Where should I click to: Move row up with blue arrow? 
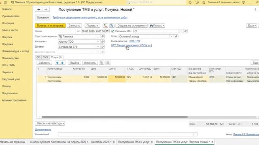pos(57,63)
